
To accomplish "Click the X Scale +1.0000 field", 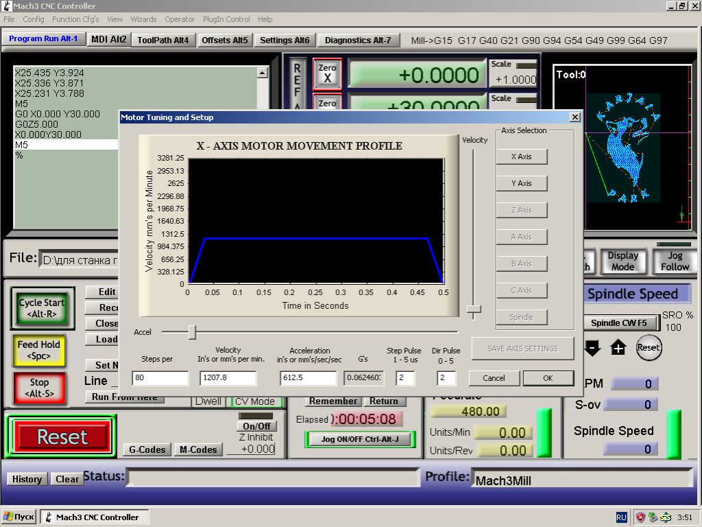I will click(515, 80).
